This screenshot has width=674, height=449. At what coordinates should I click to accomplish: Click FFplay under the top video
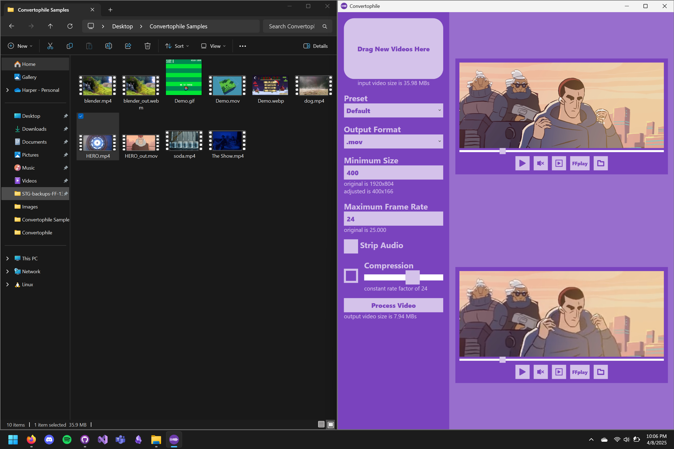[x=580, y=163]
